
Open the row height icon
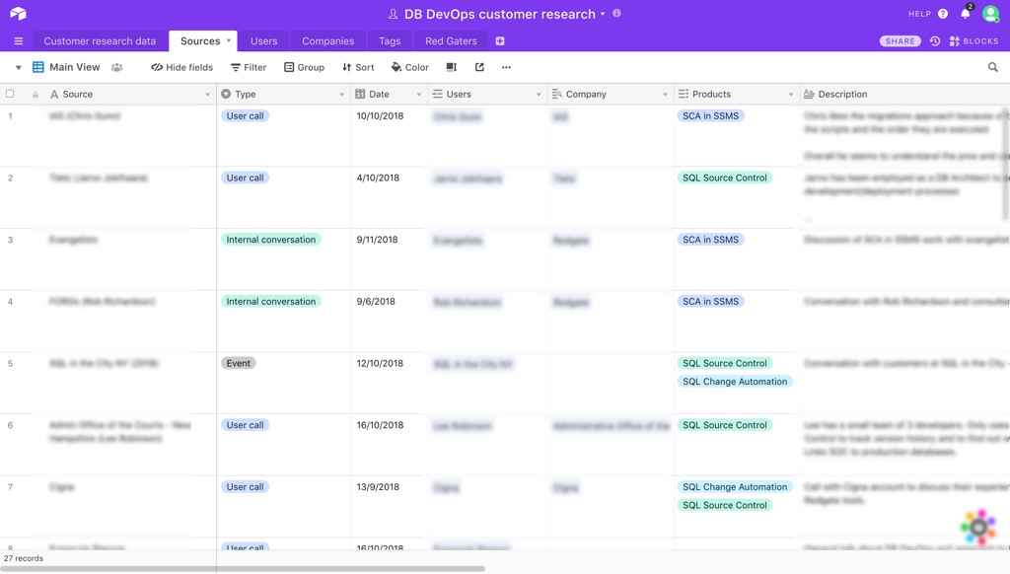452,67
